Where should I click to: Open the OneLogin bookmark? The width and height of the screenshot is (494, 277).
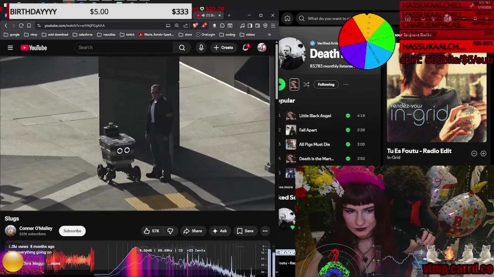[205, 34]
